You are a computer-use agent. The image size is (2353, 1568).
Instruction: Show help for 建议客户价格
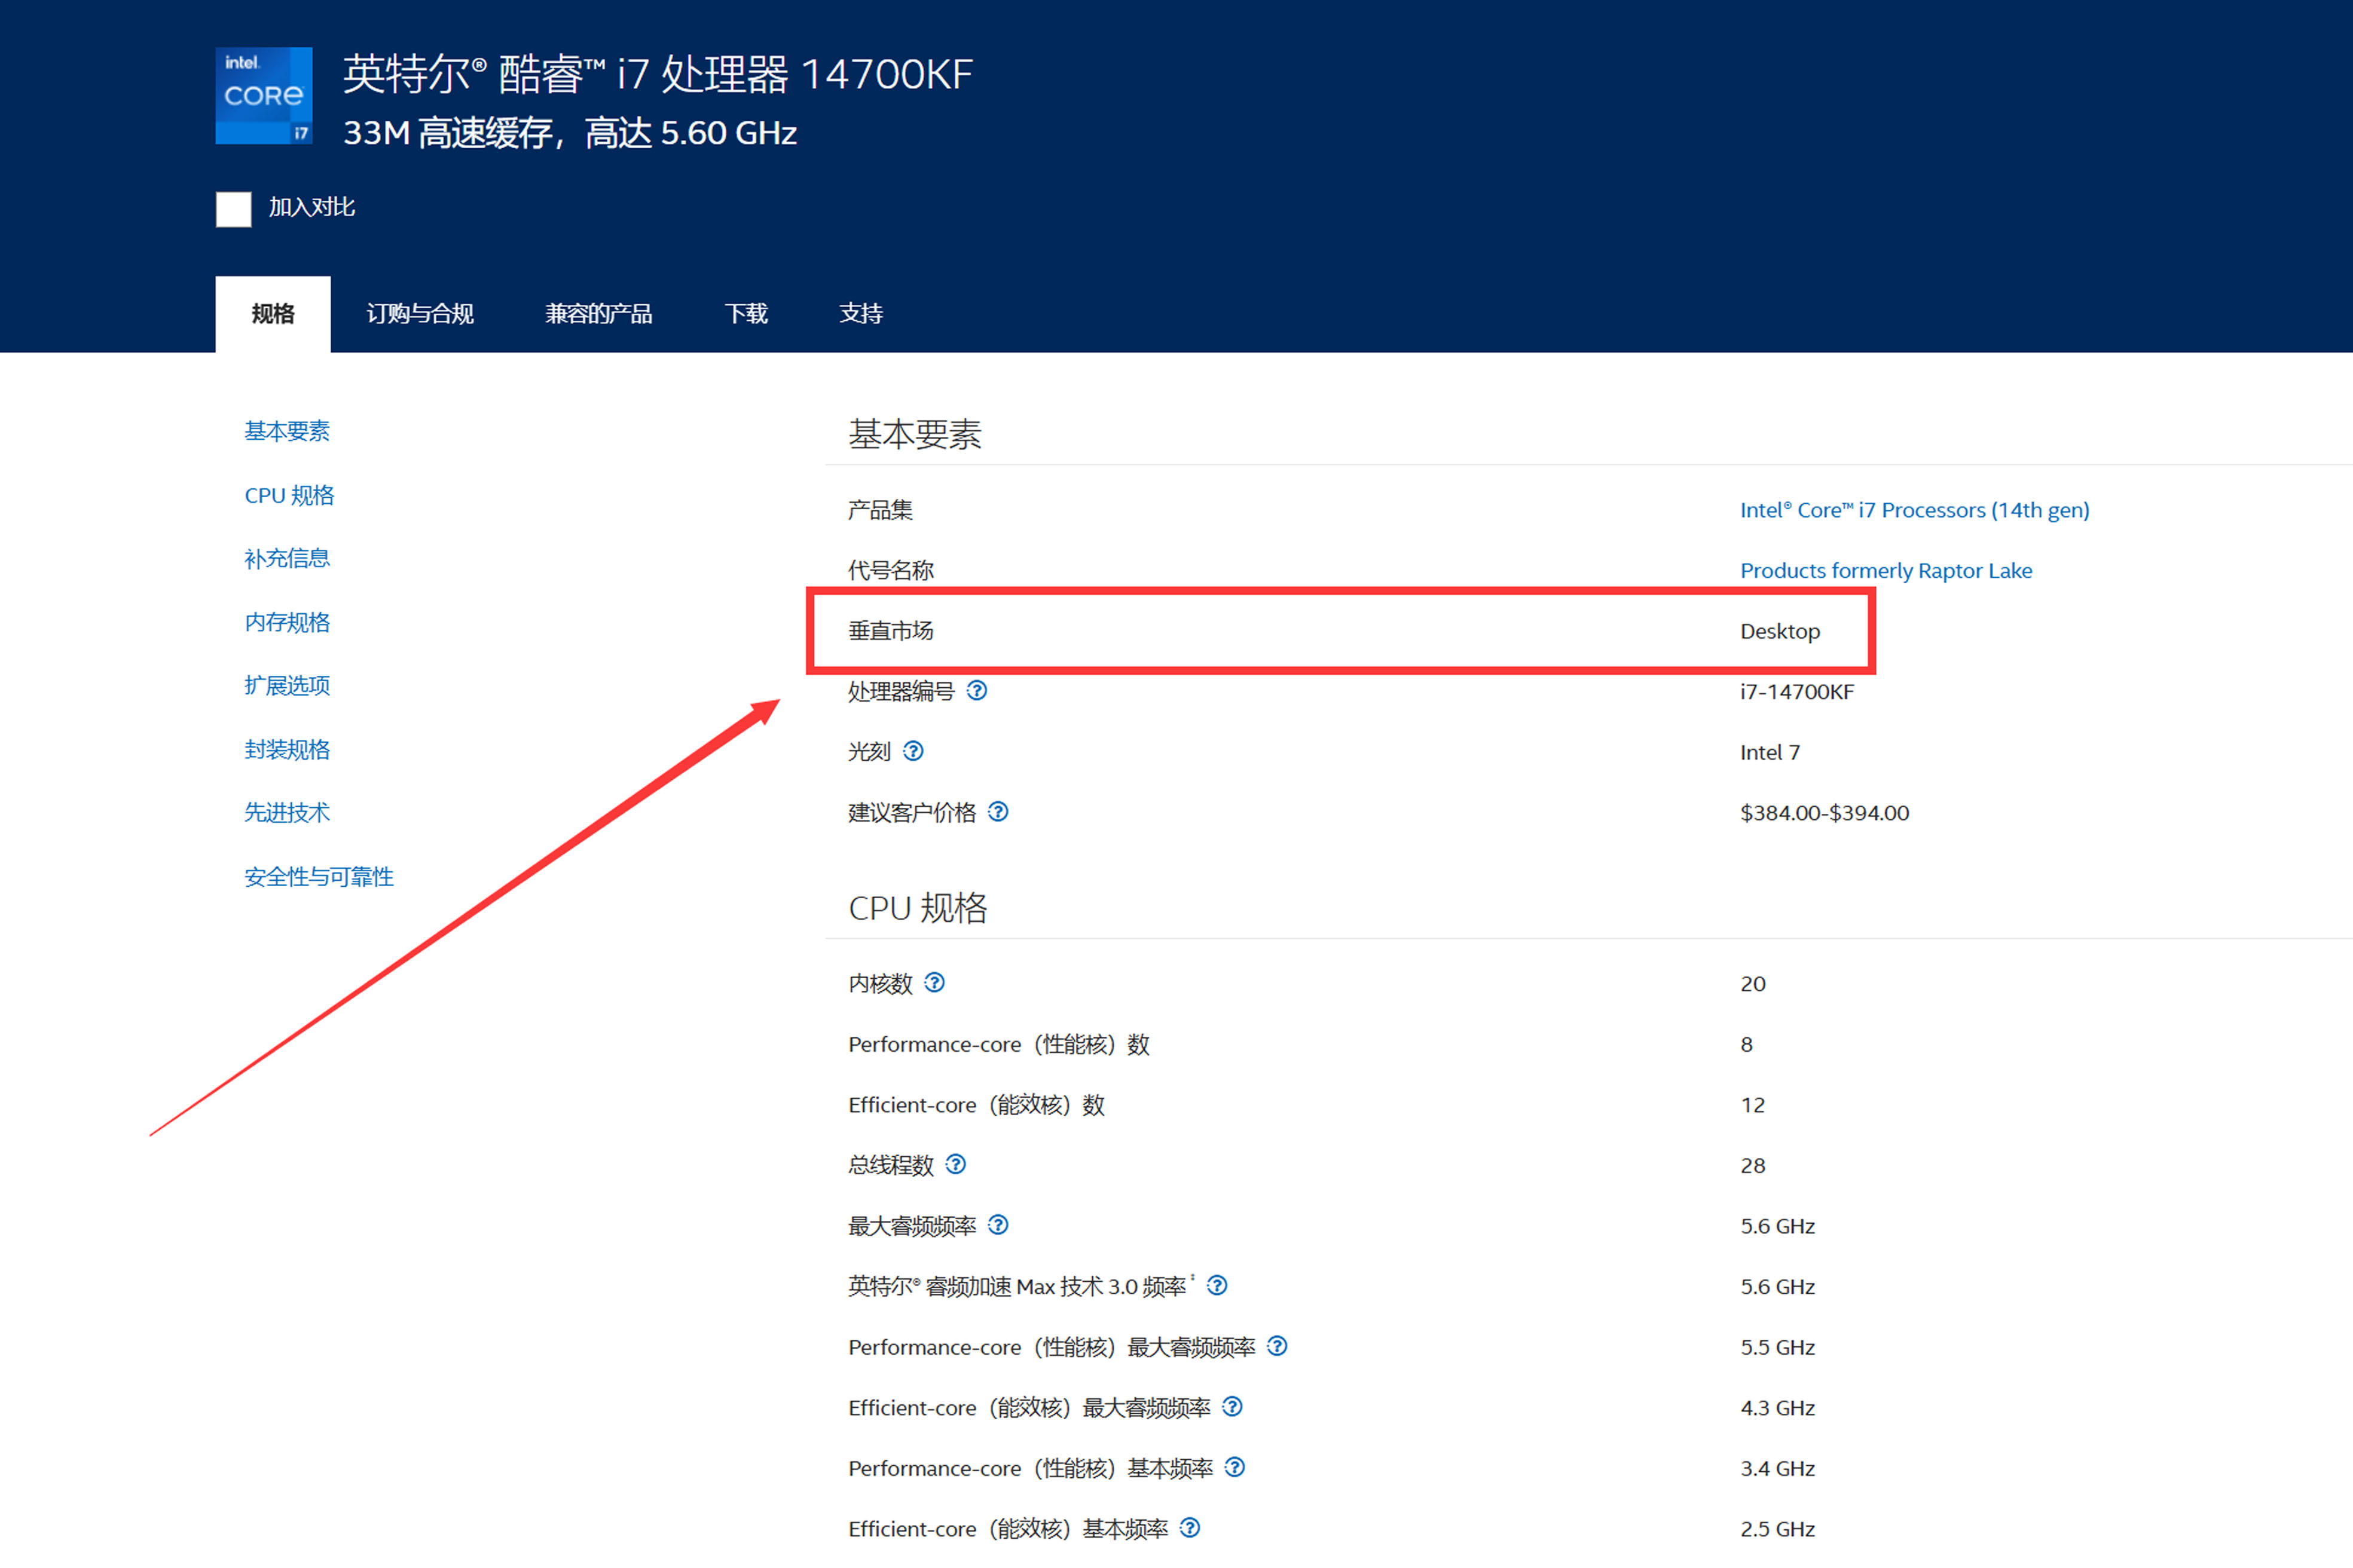pyautogui.click(x=998, y=811)
